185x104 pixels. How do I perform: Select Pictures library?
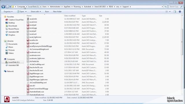pyautogui.click(x=12, y=50)
